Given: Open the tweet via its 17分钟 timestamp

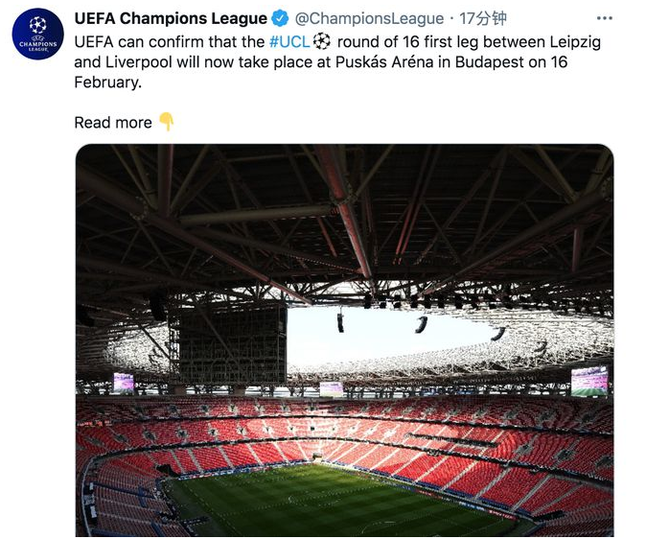Looking at the screenshot, I should [482, 18].
